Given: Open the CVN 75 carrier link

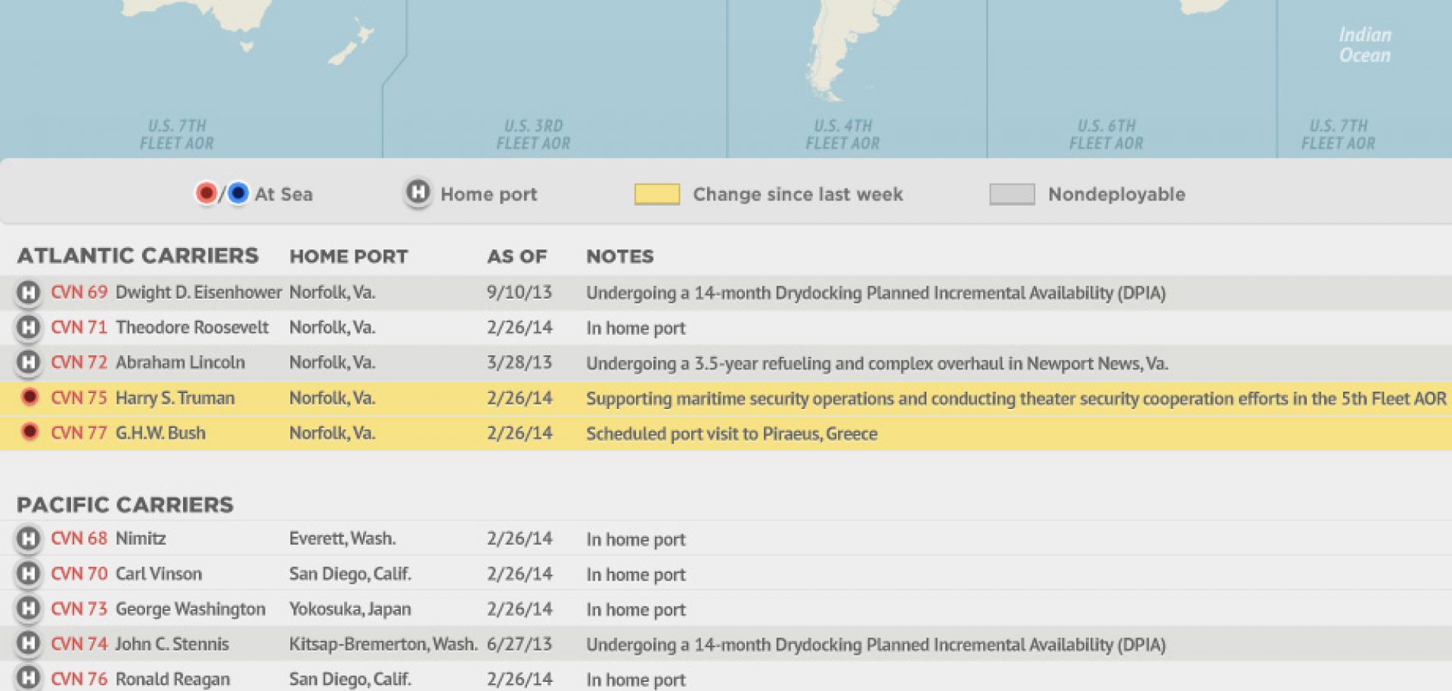Looking at the screenshot, I should [78, 398].
